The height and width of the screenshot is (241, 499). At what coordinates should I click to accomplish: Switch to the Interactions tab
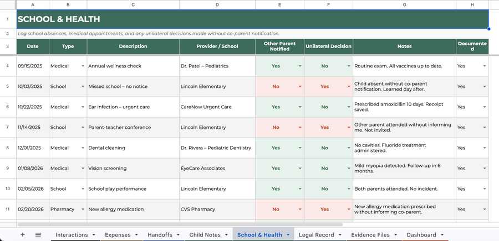click(x=72, y=235)
